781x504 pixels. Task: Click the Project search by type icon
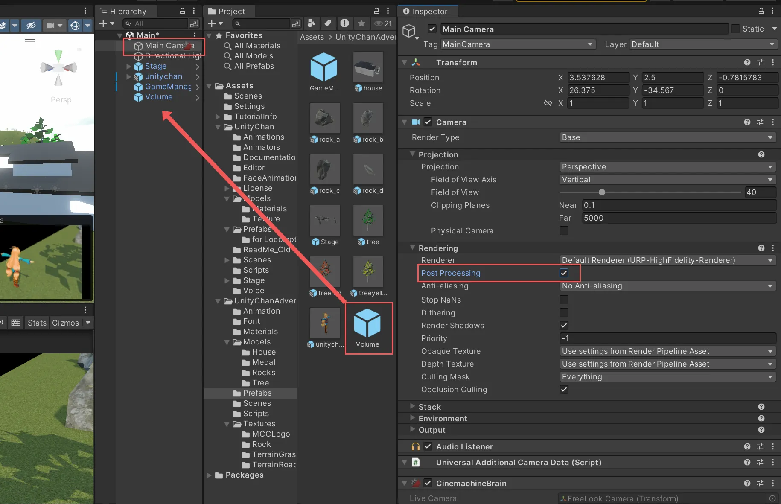(x=312, y=23)
